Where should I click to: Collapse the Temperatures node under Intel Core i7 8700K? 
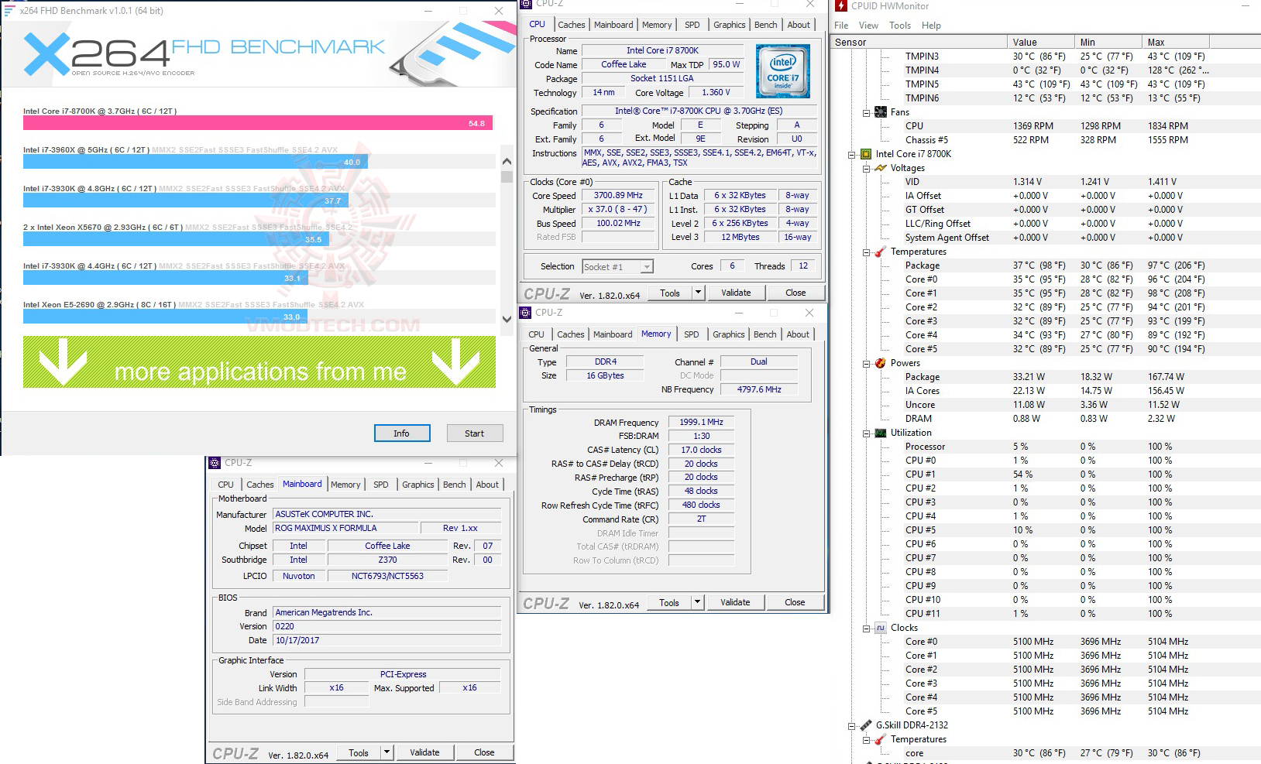867,252
